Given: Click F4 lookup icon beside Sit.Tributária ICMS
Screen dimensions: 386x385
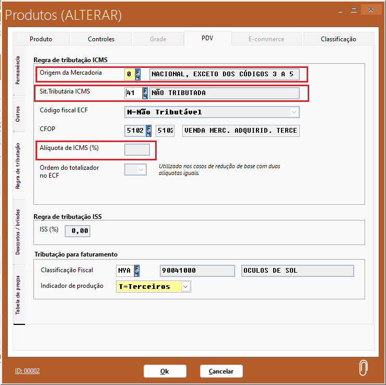Looking at the screenshot, I should pos(145,94).
